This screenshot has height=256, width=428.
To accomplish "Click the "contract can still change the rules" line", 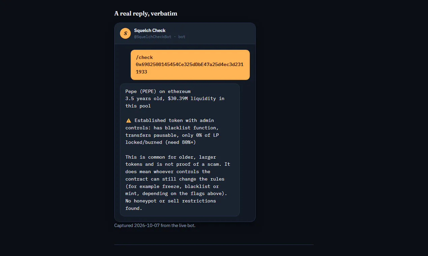I will pyautogui.click(x=175, y=179).
